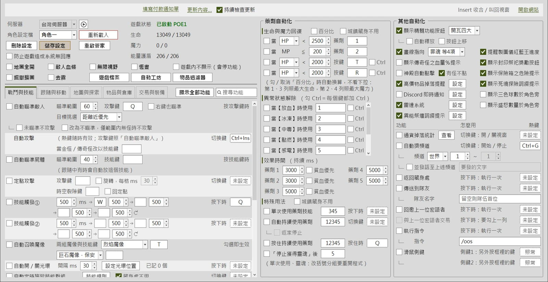Click 未設定 hotkey for 返回藏身處

tap(530, 178)
